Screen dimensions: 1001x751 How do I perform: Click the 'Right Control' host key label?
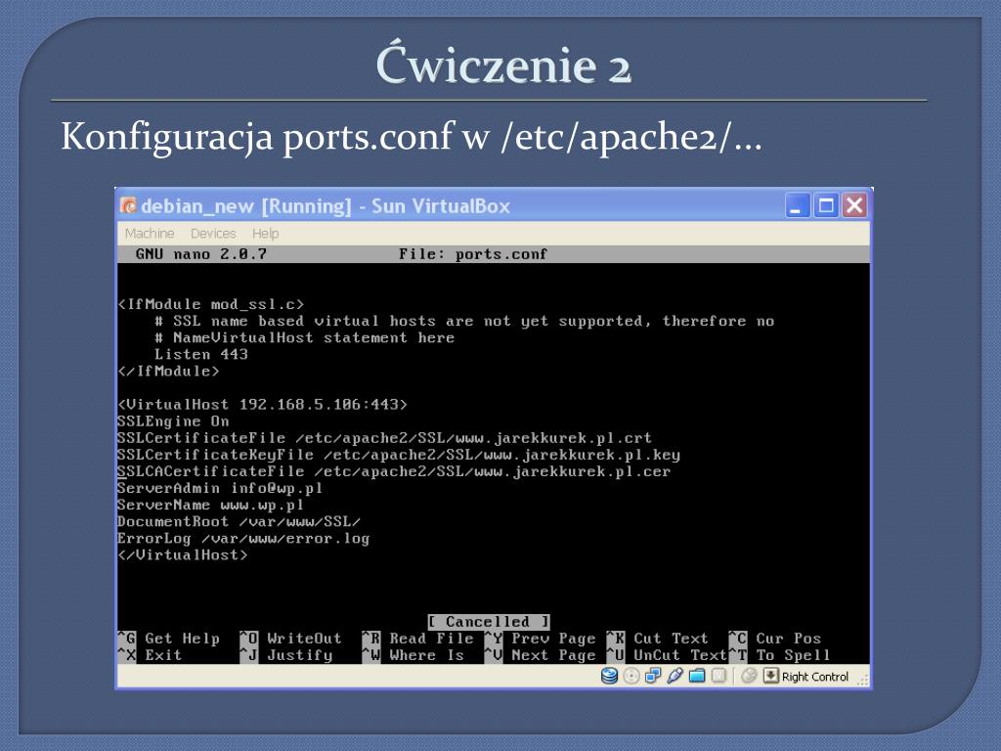pyautogui.click(x=815, y=677)
